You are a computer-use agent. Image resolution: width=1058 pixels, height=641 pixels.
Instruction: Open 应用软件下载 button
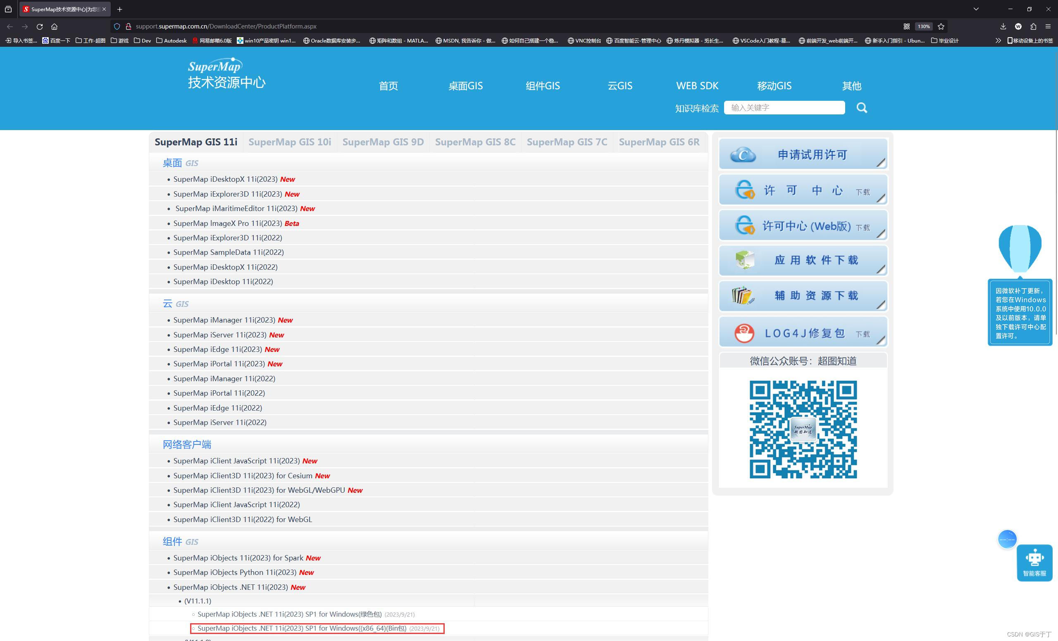tap(803, 261)
